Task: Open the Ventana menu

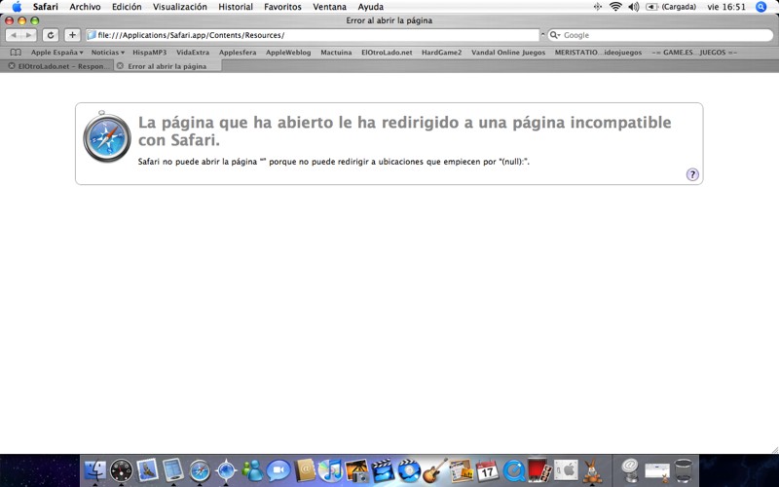Action: click(x=329, y=7)
